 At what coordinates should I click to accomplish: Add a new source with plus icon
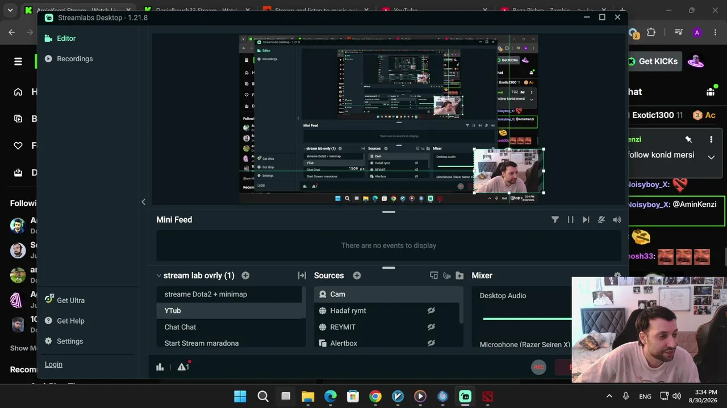pyautogui.click(x=357, y=275)
